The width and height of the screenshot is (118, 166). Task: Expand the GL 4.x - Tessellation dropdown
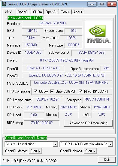click(x=55, y=144)
